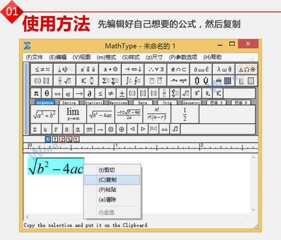This screenshot has height=240, width=281.
Task: Insert the sqrt(a²+b²) expression
Action: (45, 114)
